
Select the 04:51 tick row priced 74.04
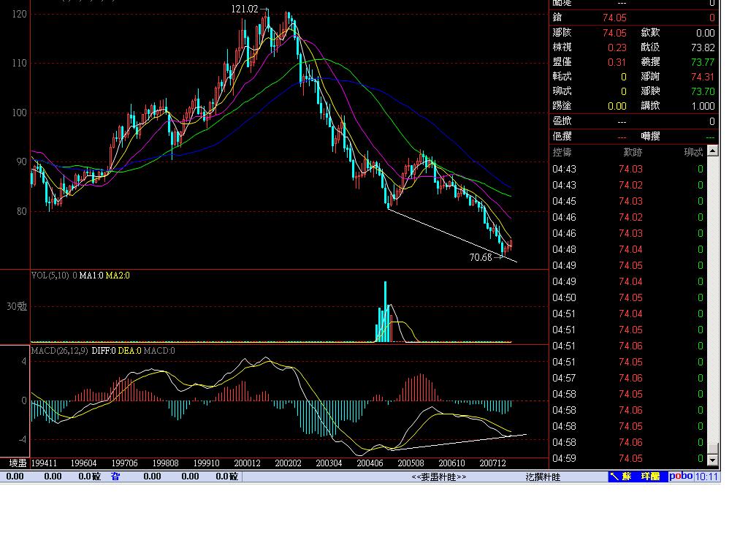tap(627, 314)
